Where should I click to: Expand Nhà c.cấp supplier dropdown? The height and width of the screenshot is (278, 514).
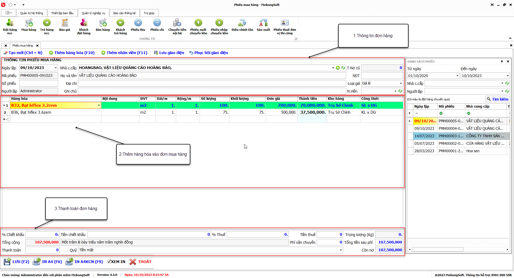coord(333,68)
